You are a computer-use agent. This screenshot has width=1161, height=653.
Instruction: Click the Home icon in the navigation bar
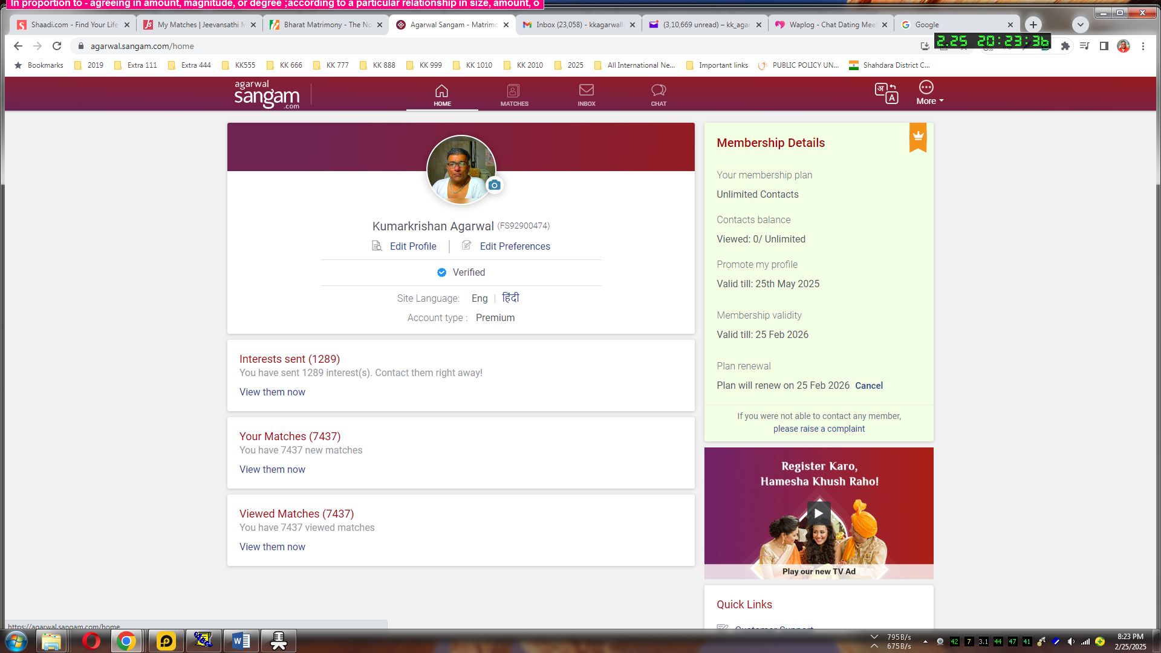(442, 94)
